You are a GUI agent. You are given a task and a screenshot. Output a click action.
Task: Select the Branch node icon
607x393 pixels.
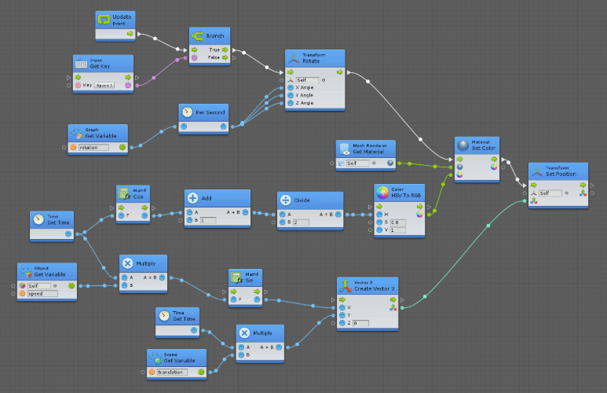tap(199, 36)
